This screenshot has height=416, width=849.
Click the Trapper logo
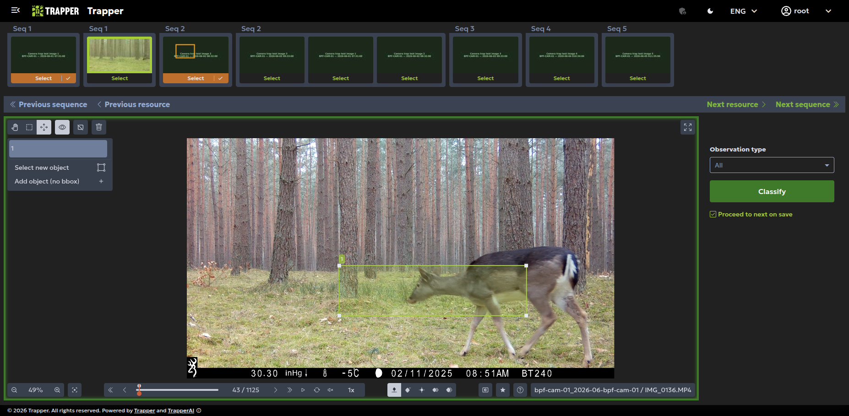coord(55,11)
